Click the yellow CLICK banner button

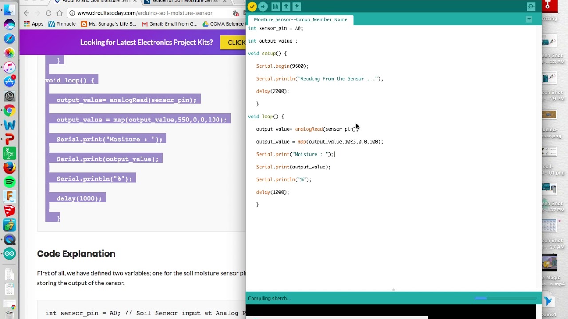click(233, 43)
